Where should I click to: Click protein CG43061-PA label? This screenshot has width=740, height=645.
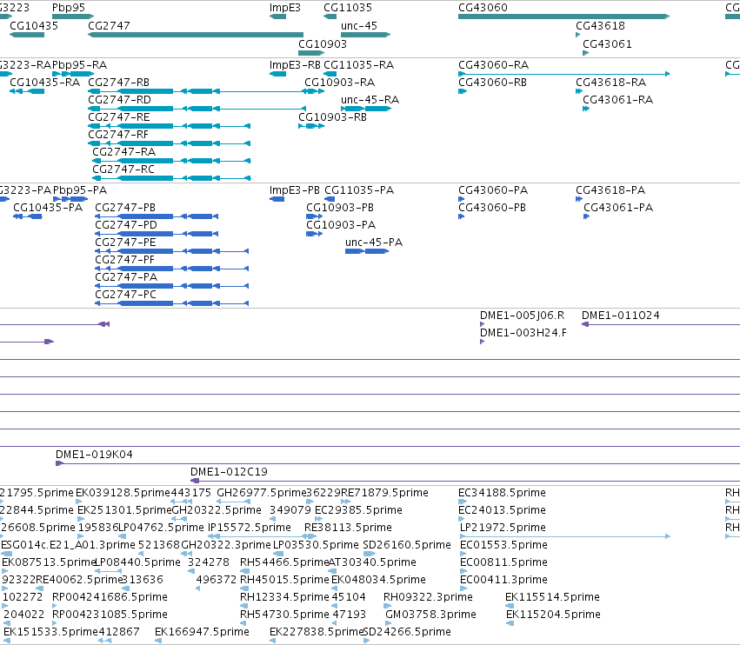coord(619,208)
